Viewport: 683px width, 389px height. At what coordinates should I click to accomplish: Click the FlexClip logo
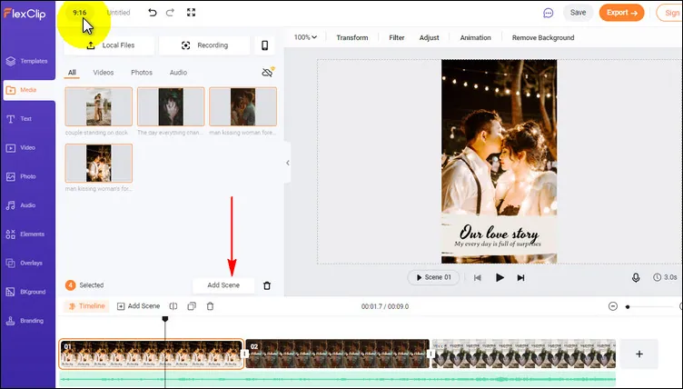tap(25, 14)
